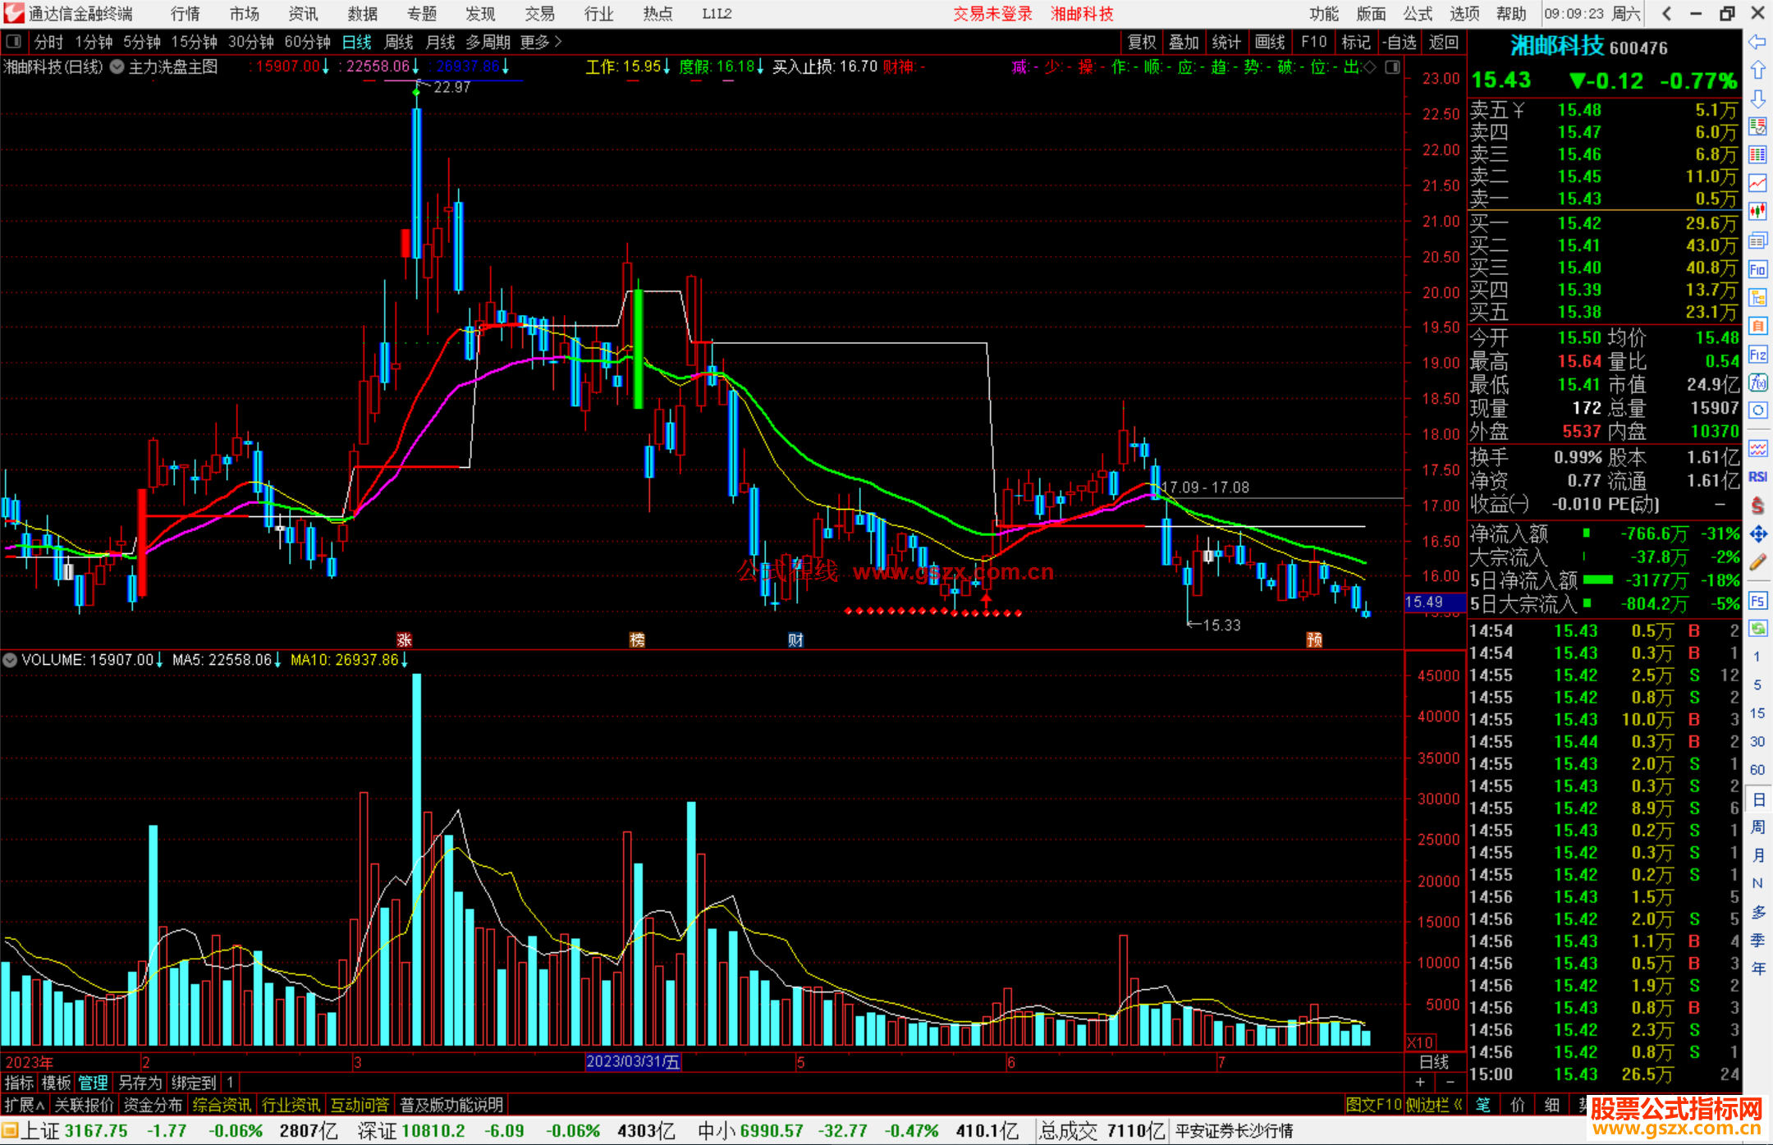Open the 公式 menu
The width and height of the screenshot is (1773, 1145).
1418,13
